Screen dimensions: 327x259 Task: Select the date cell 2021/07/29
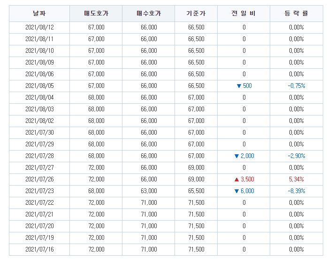(39, 144)
